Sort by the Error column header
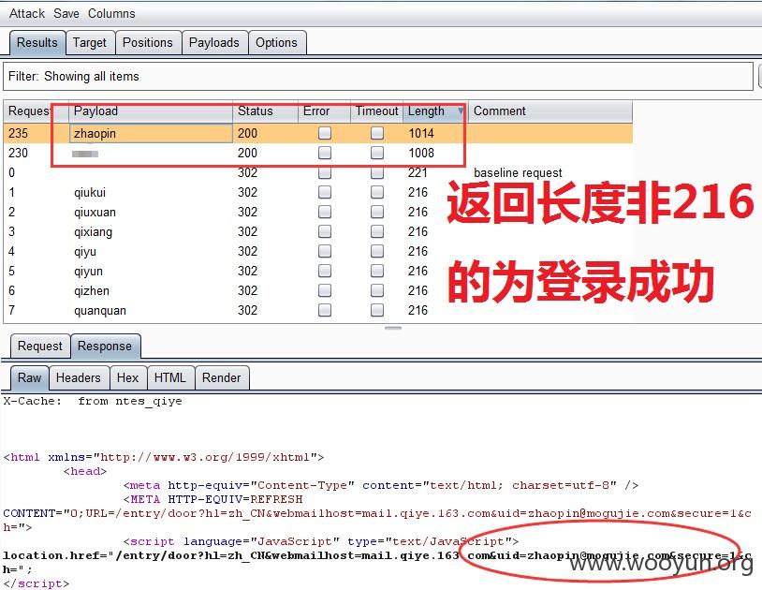Image resolution: width=762 pixels, height=590 pixels. pyautogui.click(x=324, y=111)
